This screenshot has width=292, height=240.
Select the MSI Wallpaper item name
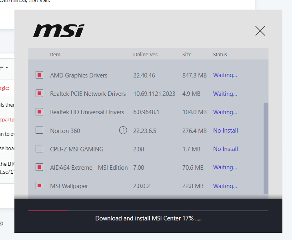[69, 186]
